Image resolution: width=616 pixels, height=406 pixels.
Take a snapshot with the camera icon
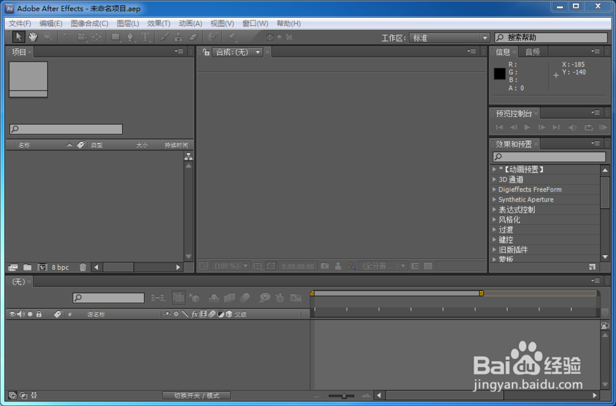pos(325,266)
